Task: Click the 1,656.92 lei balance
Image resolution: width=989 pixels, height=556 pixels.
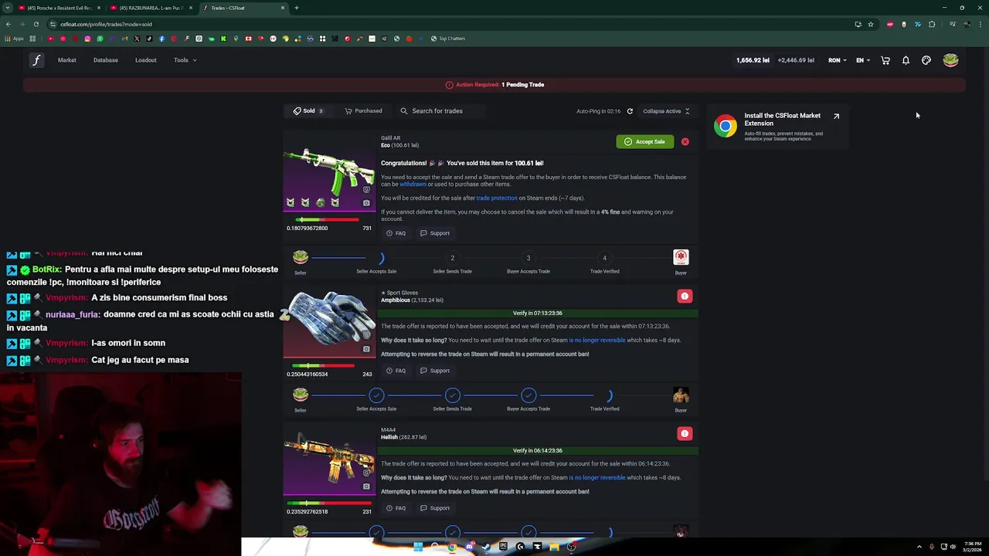Action: [x=753, y=60]
